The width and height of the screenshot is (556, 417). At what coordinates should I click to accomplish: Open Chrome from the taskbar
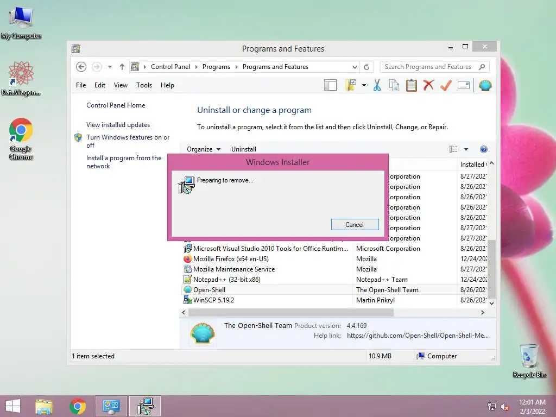(77, 406)
